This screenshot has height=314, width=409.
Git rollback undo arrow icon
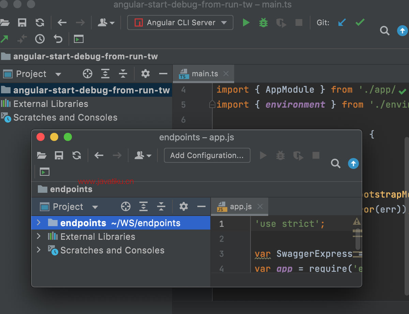pos(58,39)
